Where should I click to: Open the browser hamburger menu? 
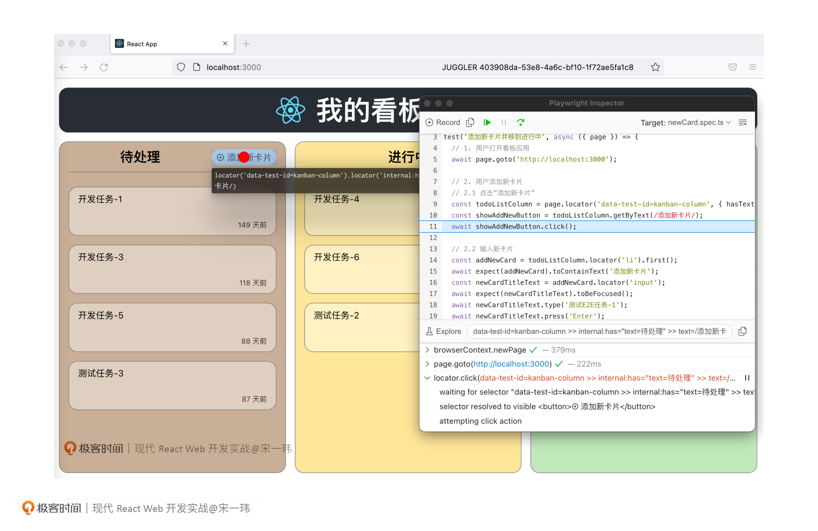tap(753, 67)
